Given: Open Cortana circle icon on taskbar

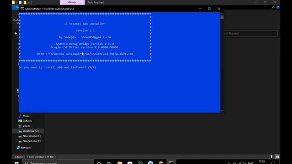Looking at the screenshot, I should coord(99,163).
